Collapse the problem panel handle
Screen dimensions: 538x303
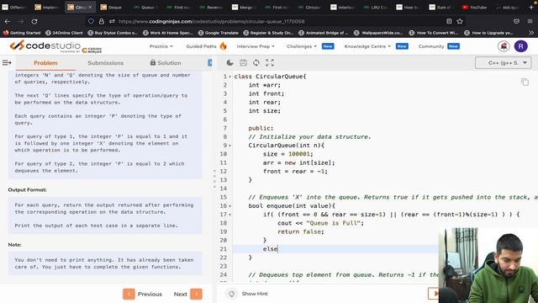[210, 62]
